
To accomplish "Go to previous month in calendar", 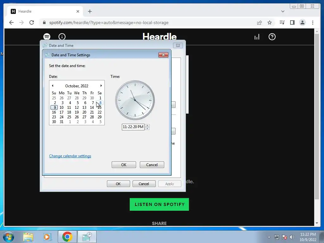I will [x=53, y=86].
